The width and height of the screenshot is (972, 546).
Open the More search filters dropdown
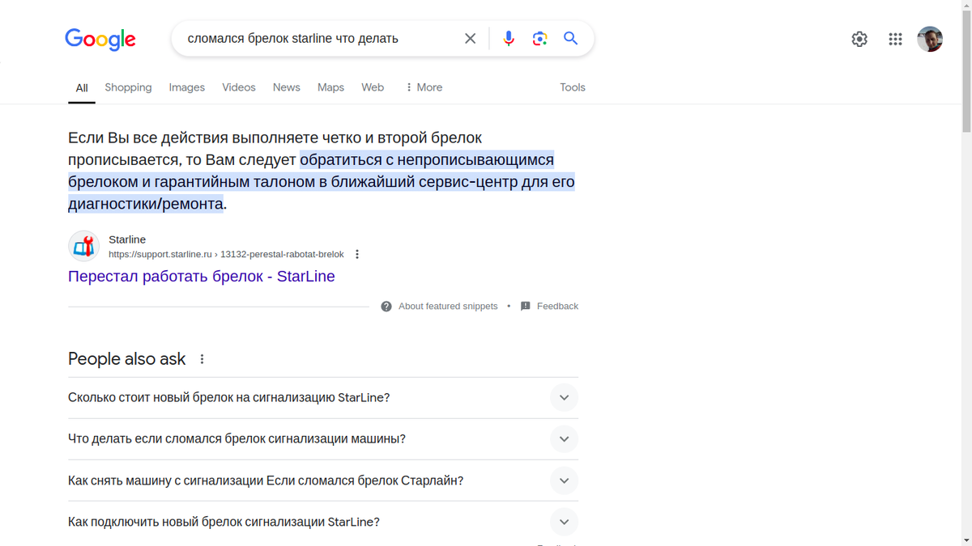pos(424,87)
